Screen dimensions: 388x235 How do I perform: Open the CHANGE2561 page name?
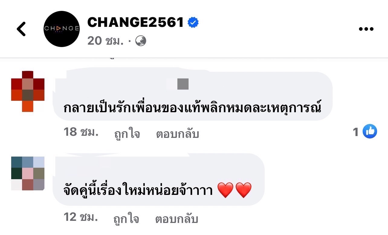click(135, 22)
